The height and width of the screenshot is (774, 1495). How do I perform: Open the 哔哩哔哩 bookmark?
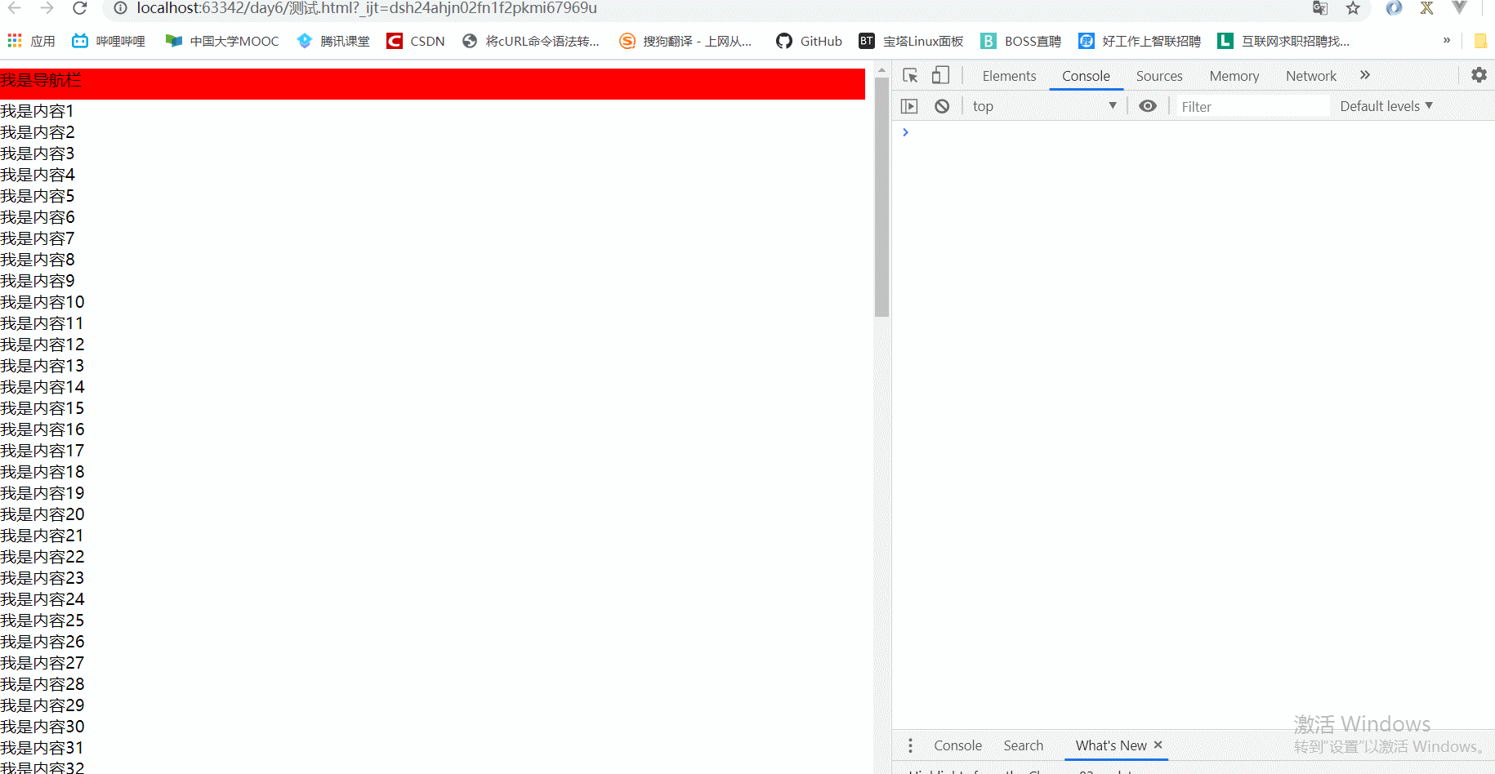click(x=109, y=41)
